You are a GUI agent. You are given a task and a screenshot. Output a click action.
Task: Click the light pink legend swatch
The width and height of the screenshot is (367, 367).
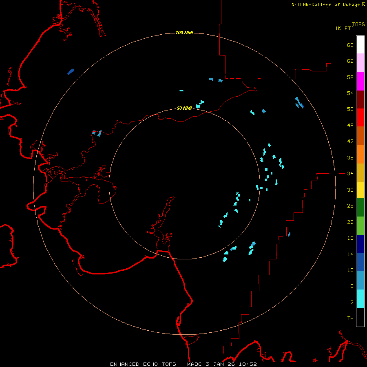pos(360,63)
